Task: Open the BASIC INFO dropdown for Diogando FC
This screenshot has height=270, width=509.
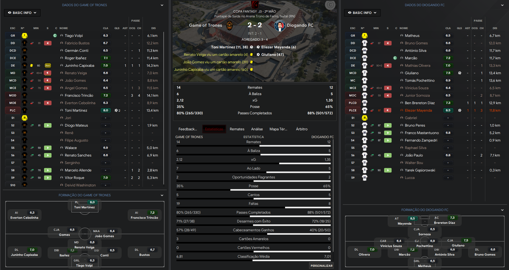Action: click(362, 13)
